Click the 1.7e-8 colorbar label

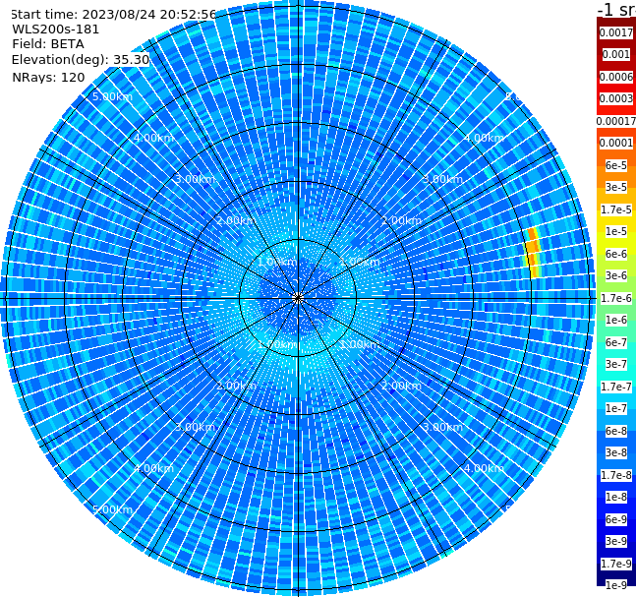coord(616,475)
